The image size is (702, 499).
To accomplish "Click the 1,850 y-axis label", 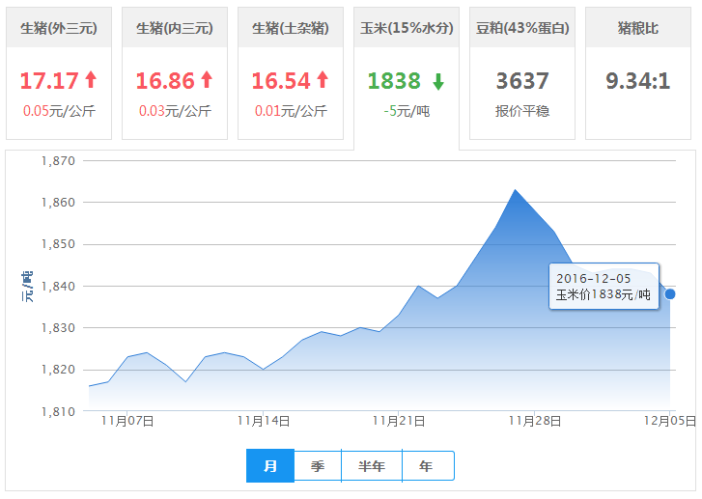I will [58, 244].
